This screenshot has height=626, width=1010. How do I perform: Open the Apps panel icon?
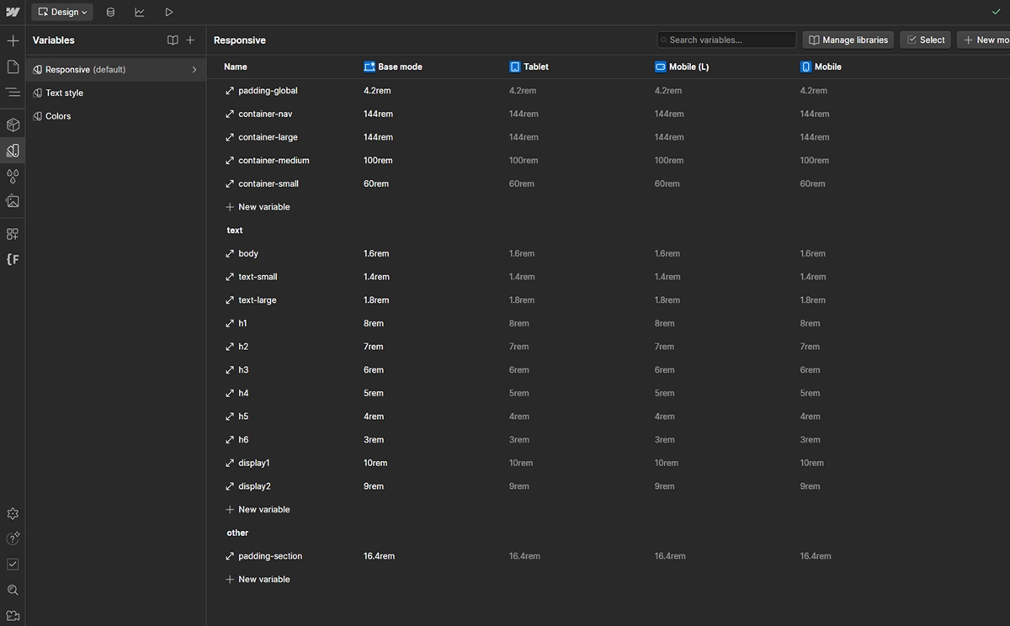coord(13,234)
